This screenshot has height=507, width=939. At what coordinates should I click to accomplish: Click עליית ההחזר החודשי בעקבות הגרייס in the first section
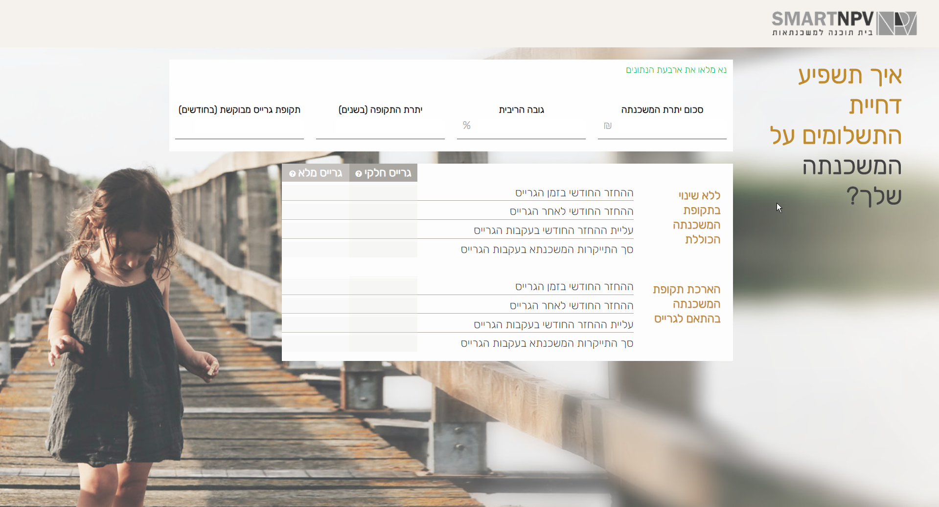click(x=553, y=231)
